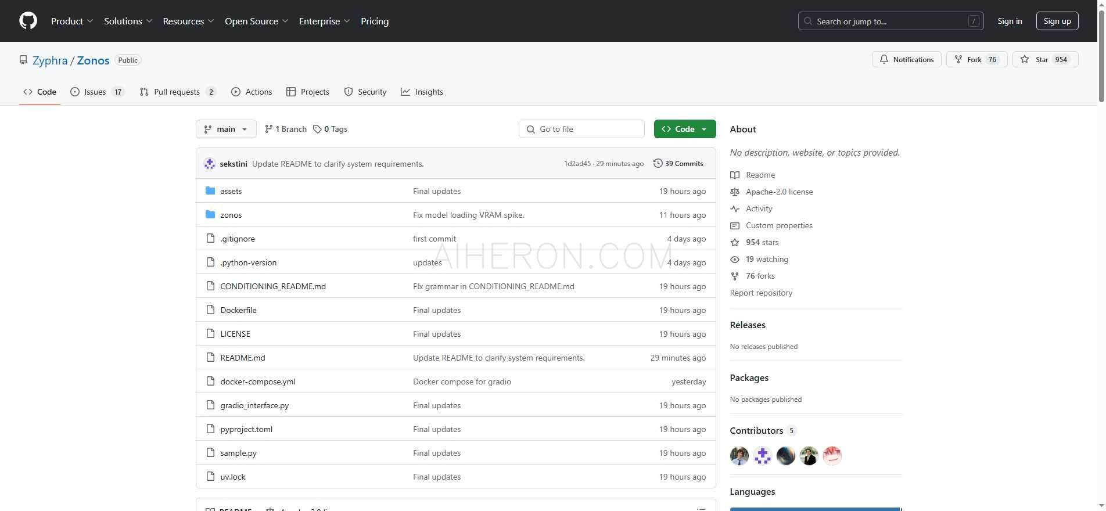Select the Code tab
Viewport: 1106px width, 511px height.
click(x=39, y=92)
